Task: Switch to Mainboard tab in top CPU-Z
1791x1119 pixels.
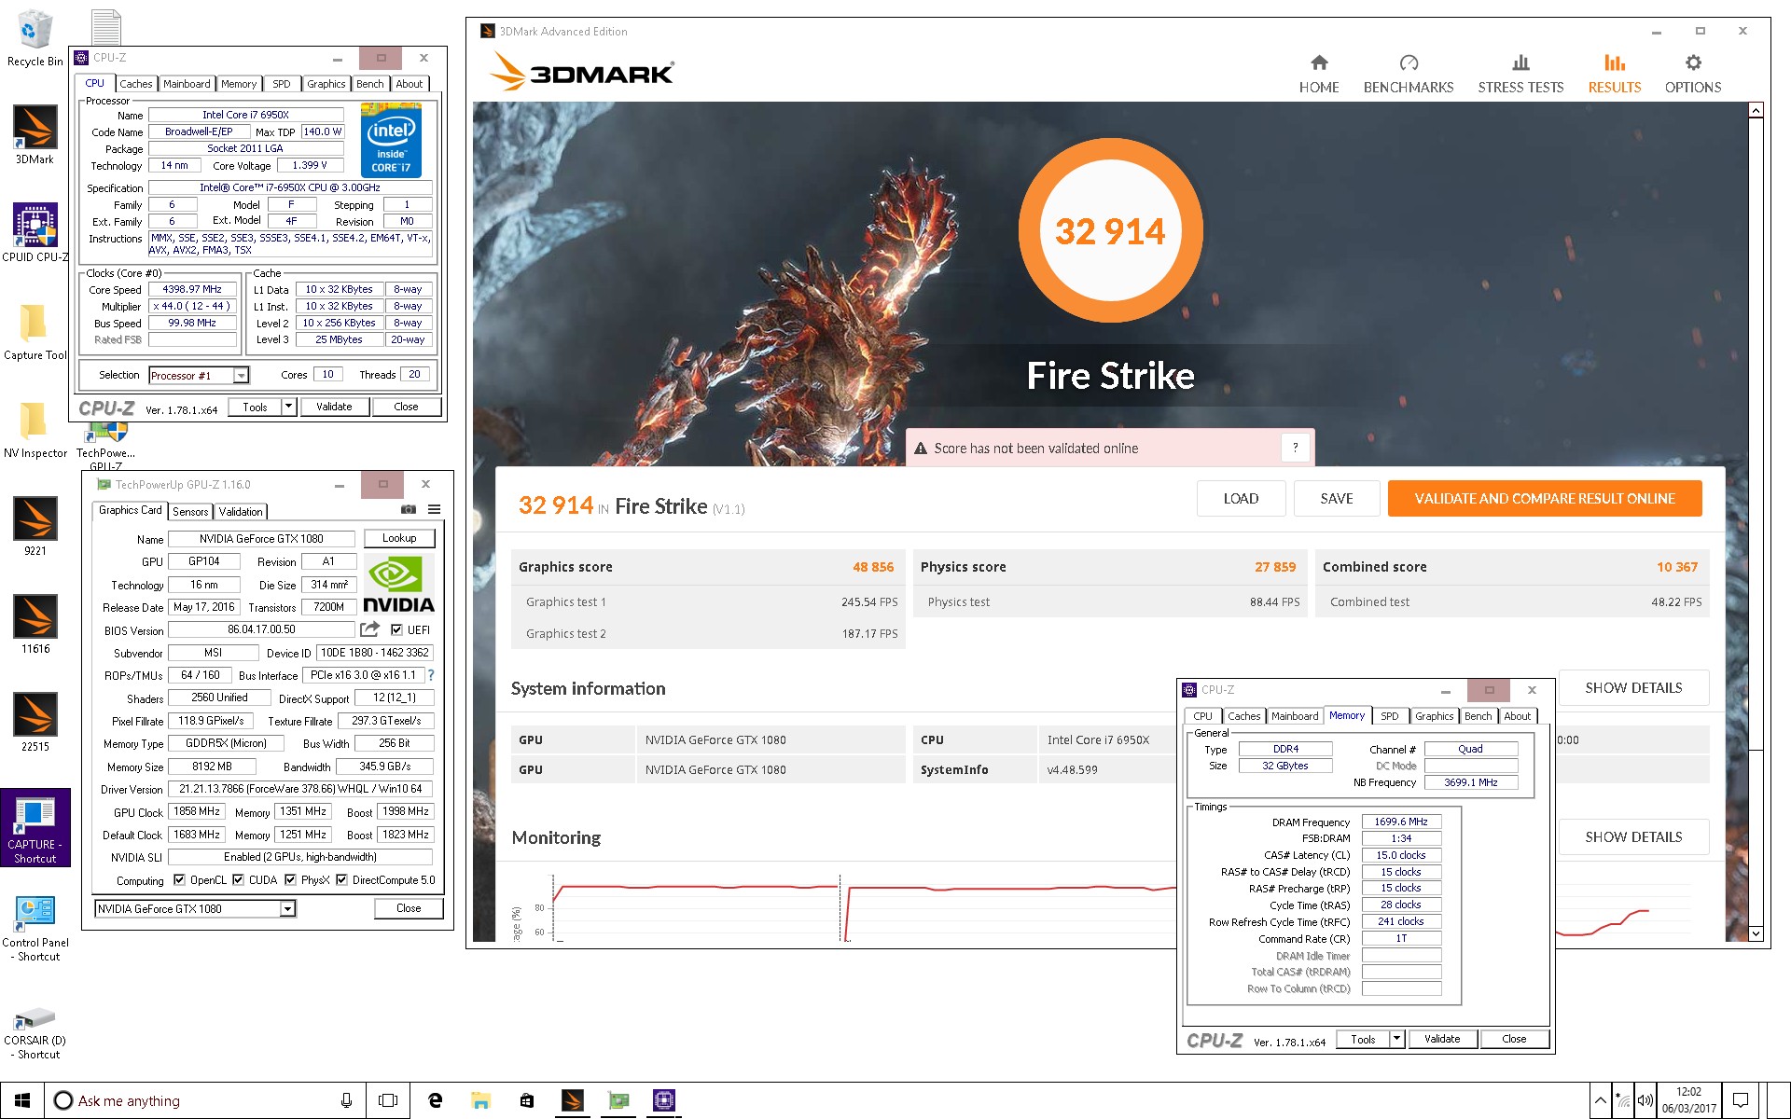Action: tap(187, 84)
